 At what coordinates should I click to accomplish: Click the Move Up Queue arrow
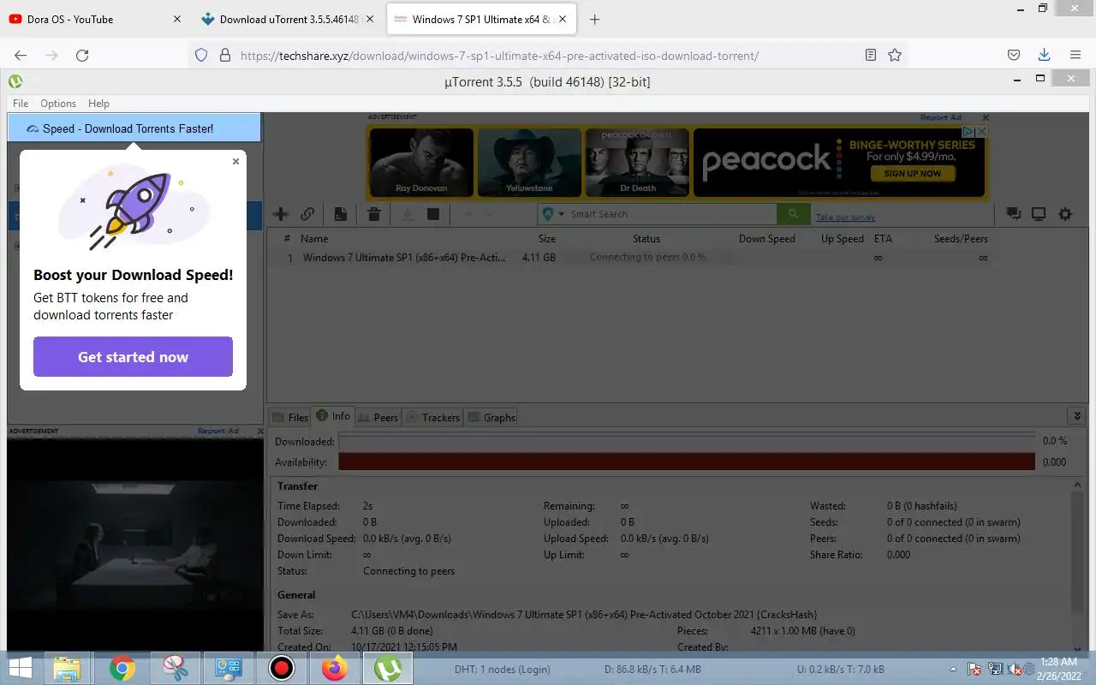click(468, 214)
